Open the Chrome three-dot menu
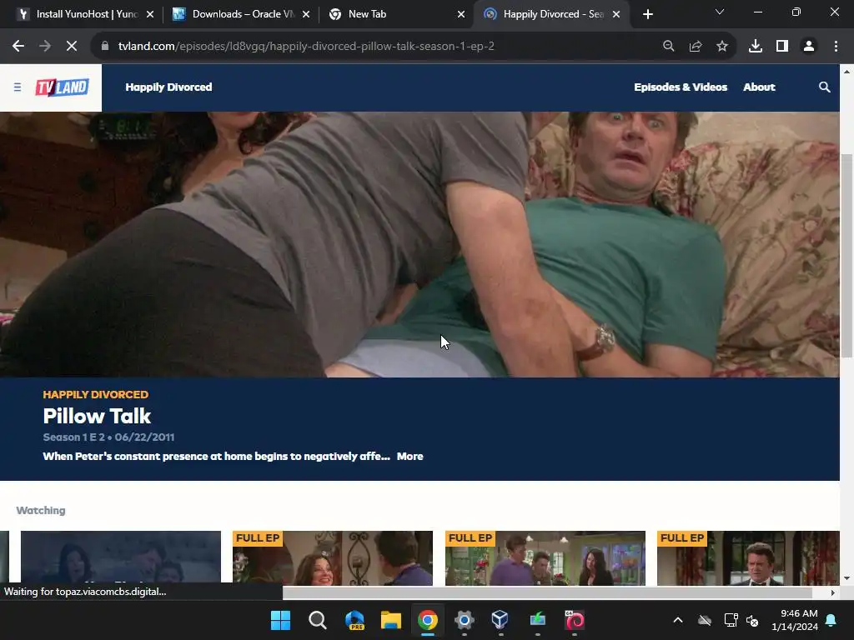Screen dimensions: 854x640 click(x=836, y=47)
